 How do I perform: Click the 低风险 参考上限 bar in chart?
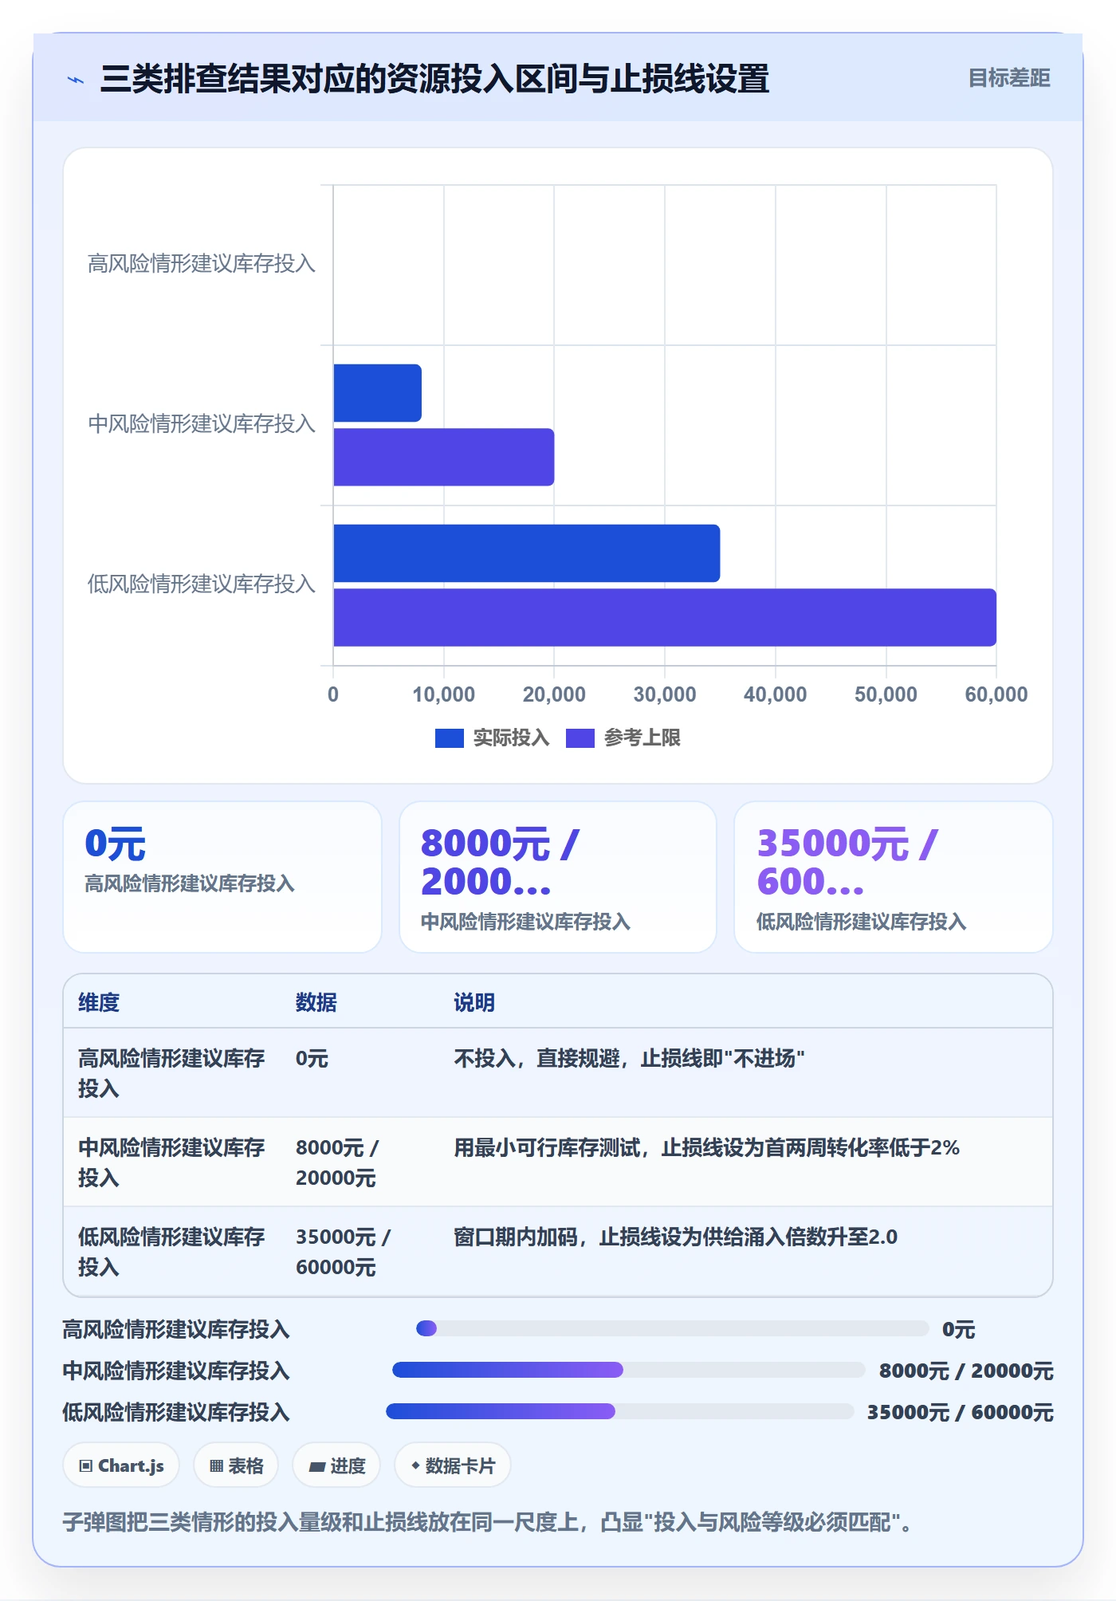tap(665, 617)
